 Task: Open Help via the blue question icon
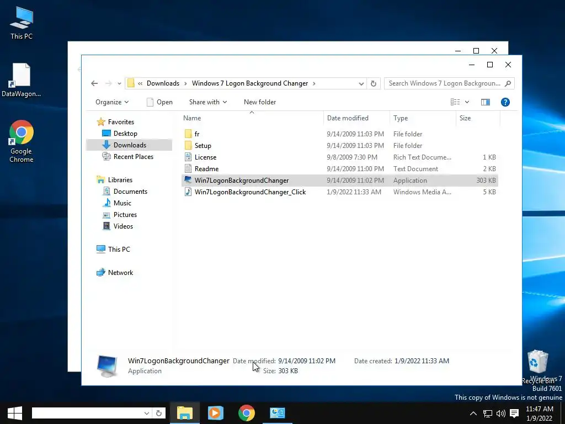pos(505,102)
